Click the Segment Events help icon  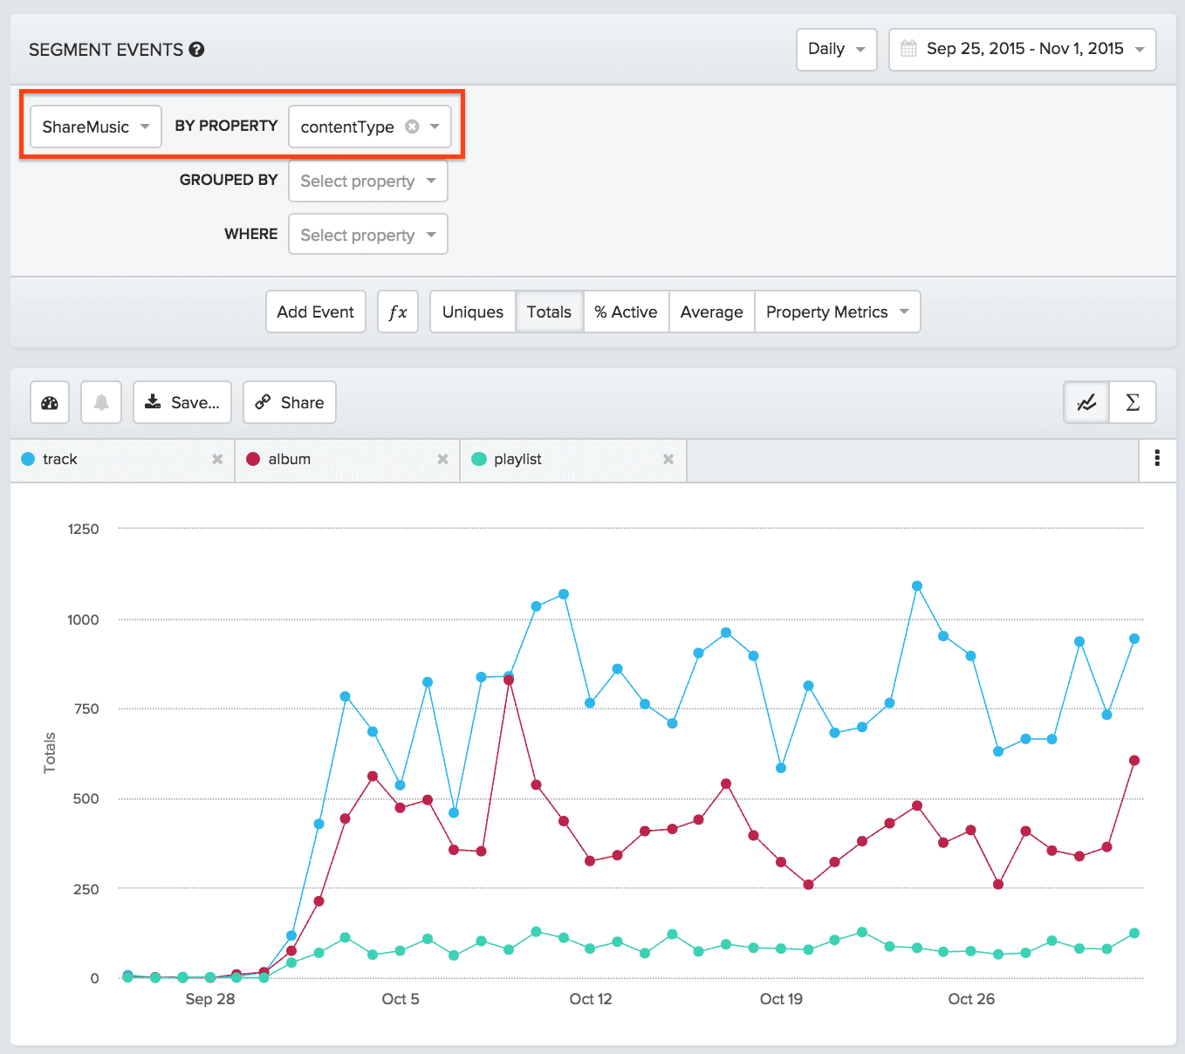pyautogui.click(x=195, y=50)
